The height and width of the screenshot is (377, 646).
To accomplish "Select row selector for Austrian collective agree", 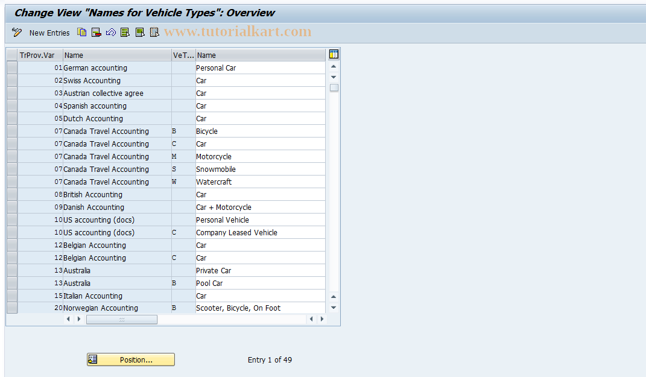I will [x=12, y=93].
